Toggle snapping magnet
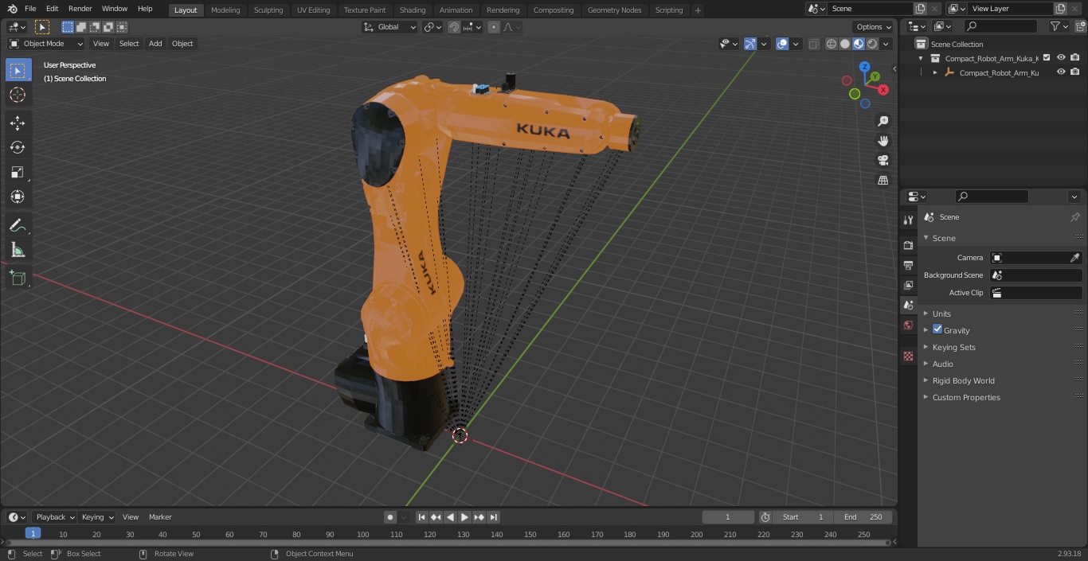 pyautogui.click(x=454, y=27)
